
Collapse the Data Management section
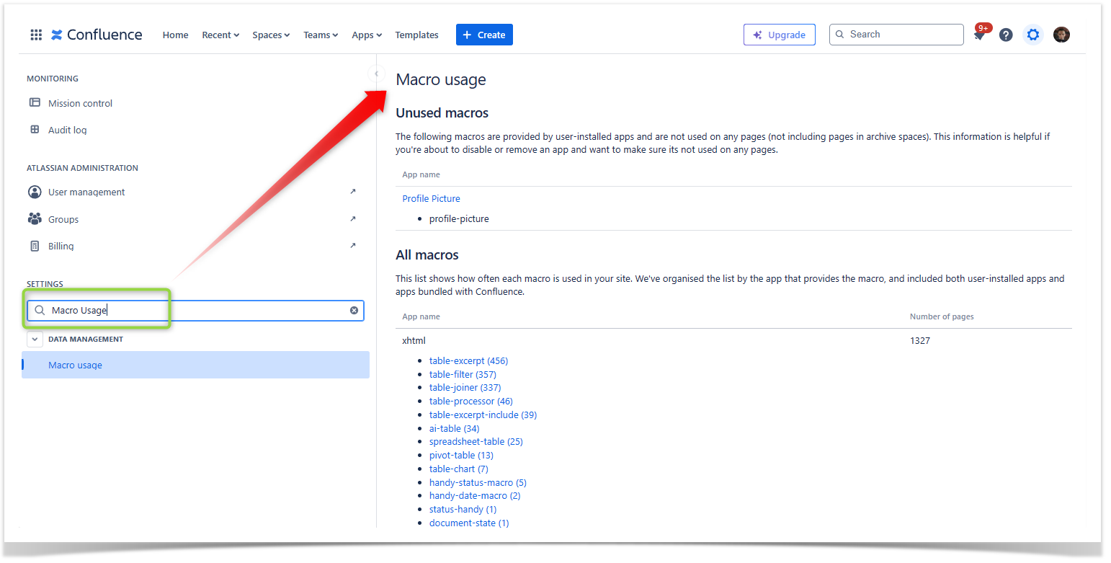point(35,339)
